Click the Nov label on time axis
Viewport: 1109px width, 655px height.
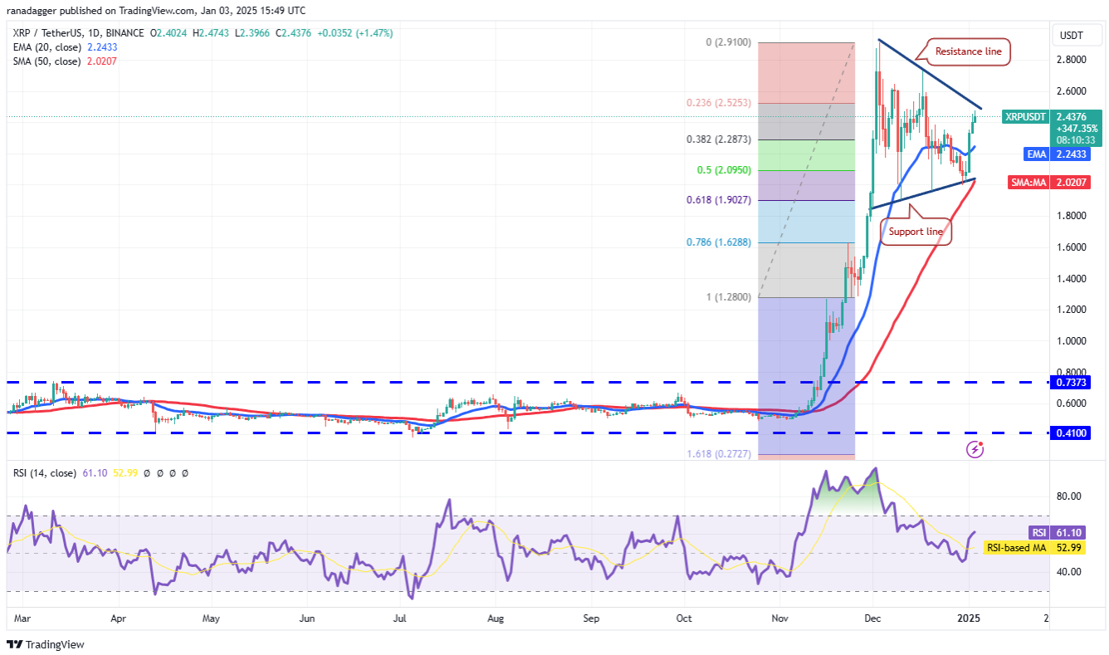pos(779,618)
